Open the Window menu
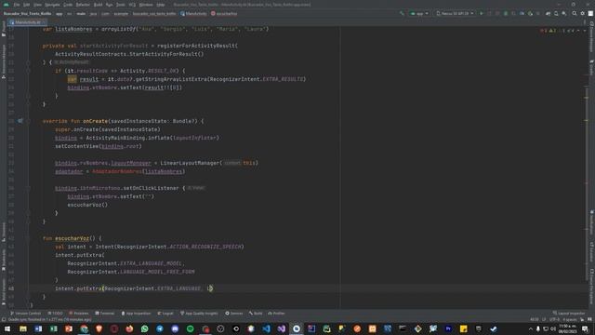The image size is (595, 335). point(146,5)
